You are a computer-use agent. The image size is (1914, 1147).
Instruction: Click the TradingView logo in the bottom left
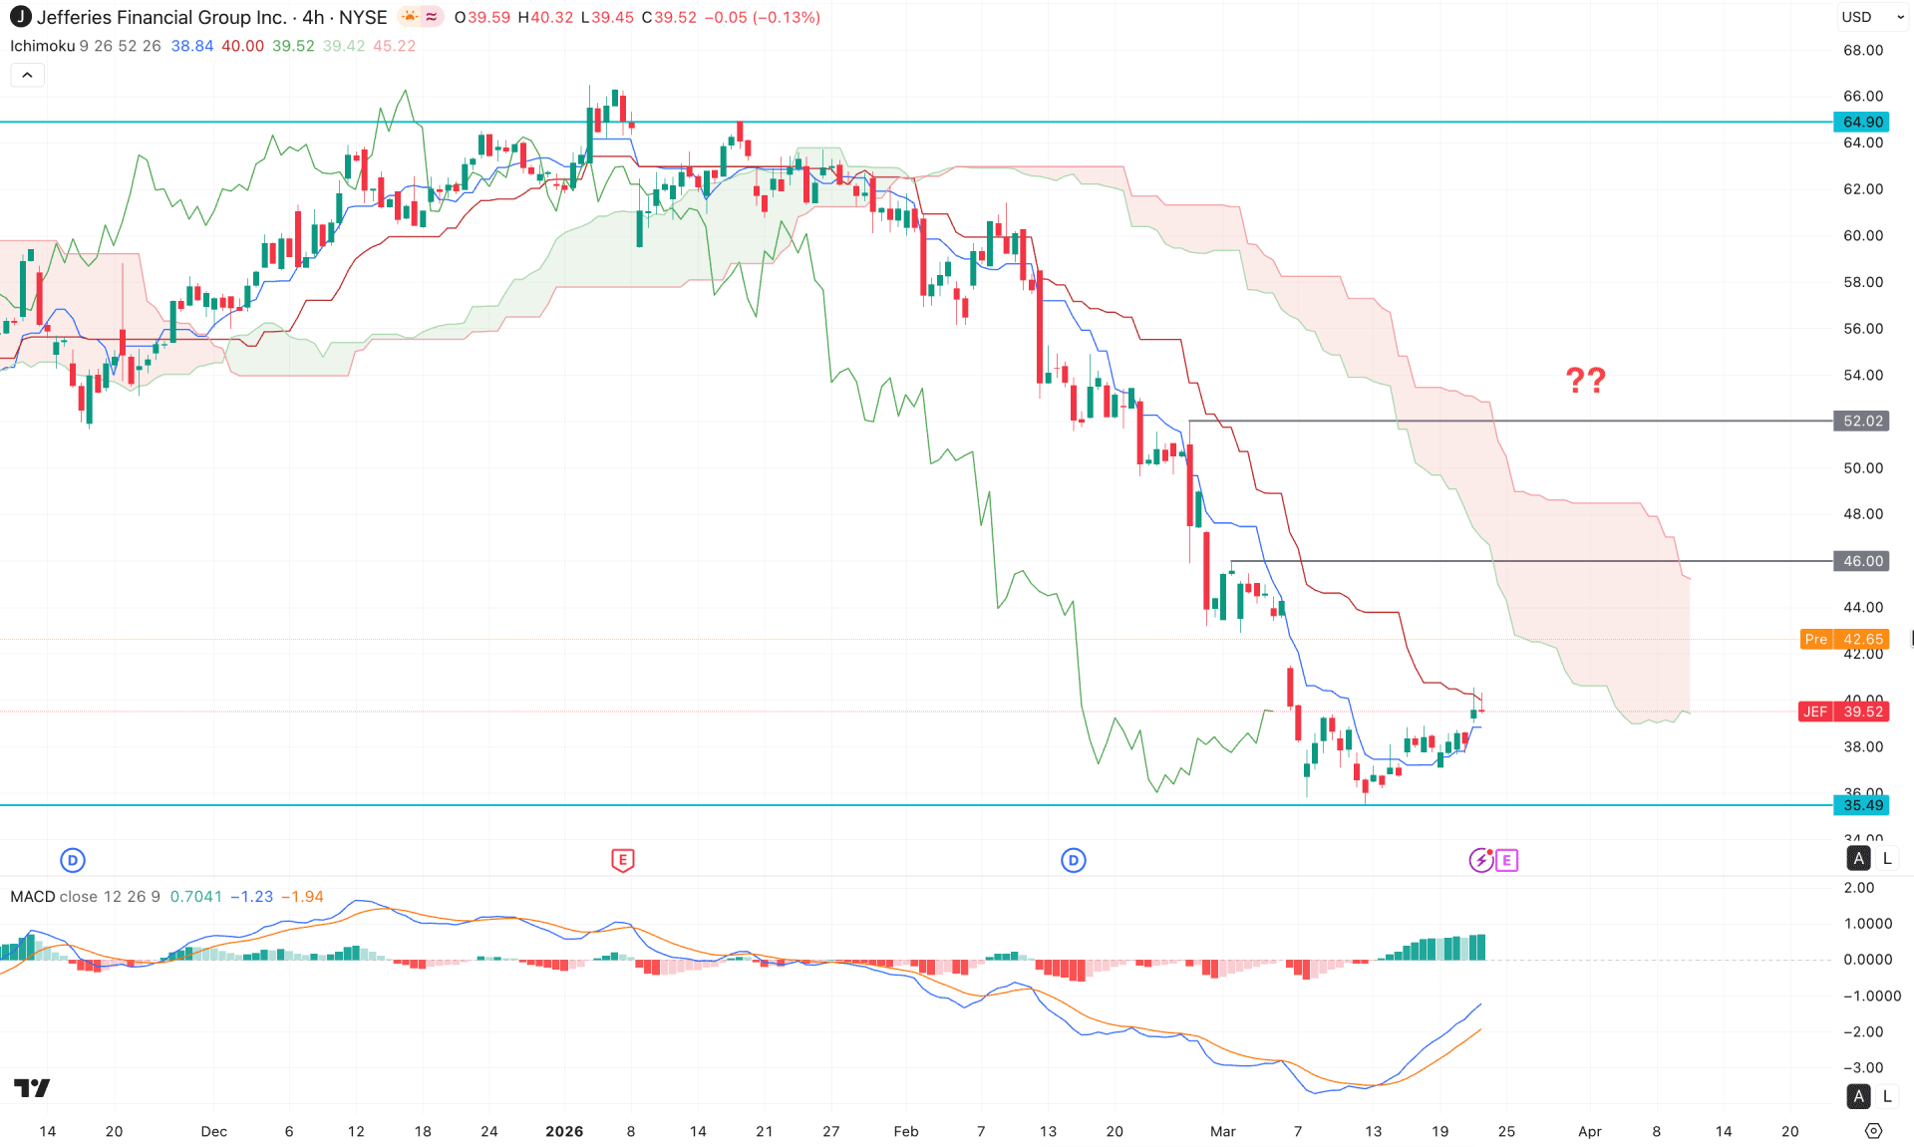point(30,1088)
